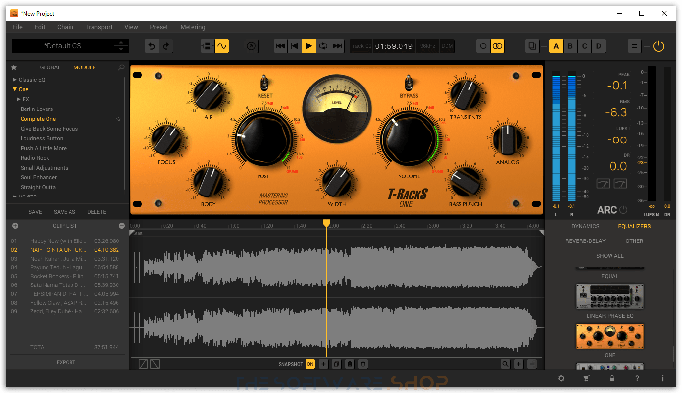Click SHOW ALL modules
682x393 pixels.
610,256
